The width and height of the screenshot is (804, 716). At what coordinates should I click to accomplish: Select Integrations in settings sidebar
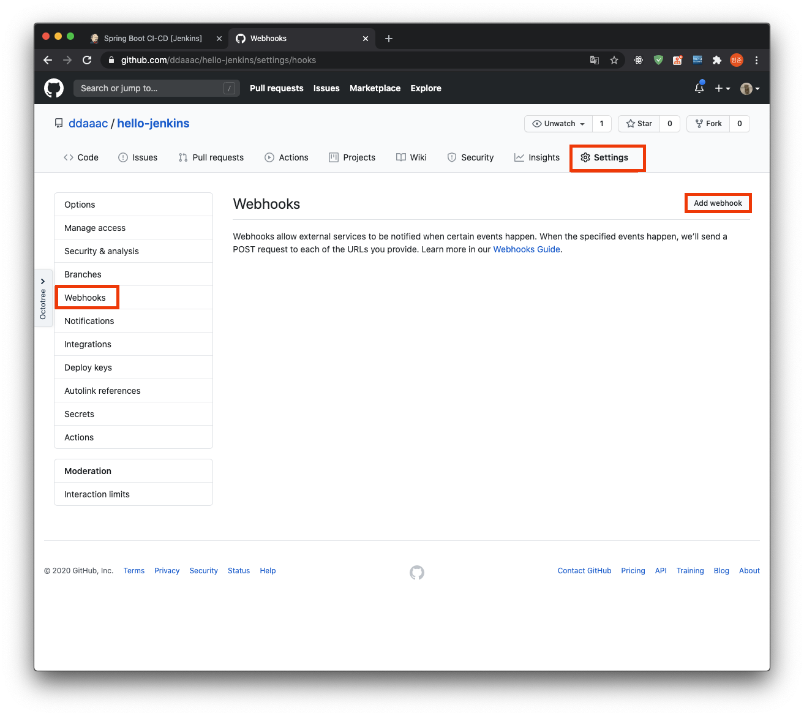pyautogui.click(x=133, y=344)
